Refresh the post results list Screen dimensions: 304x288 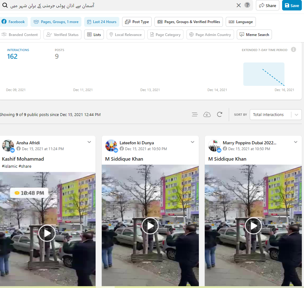[x=220, y=114]
